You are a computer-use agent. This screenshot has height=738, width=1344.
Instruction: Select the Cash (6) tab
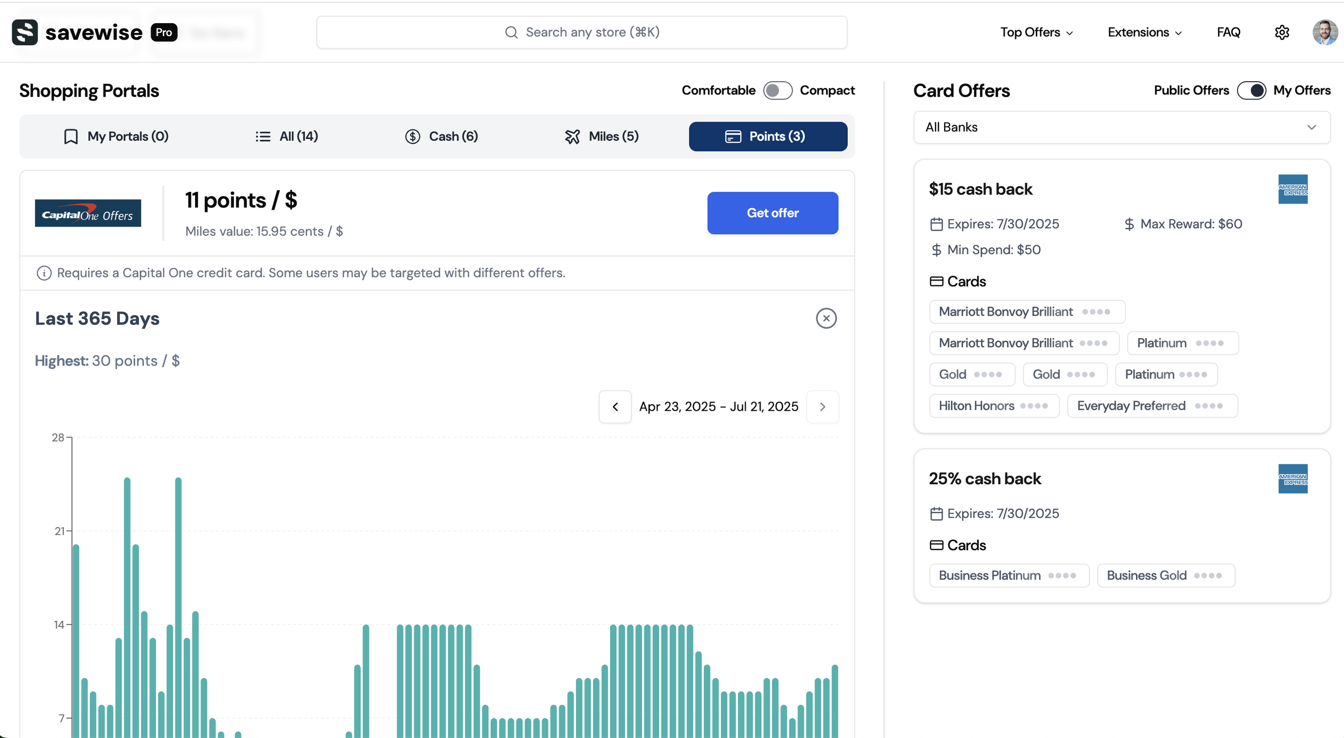tap(441, 137)
